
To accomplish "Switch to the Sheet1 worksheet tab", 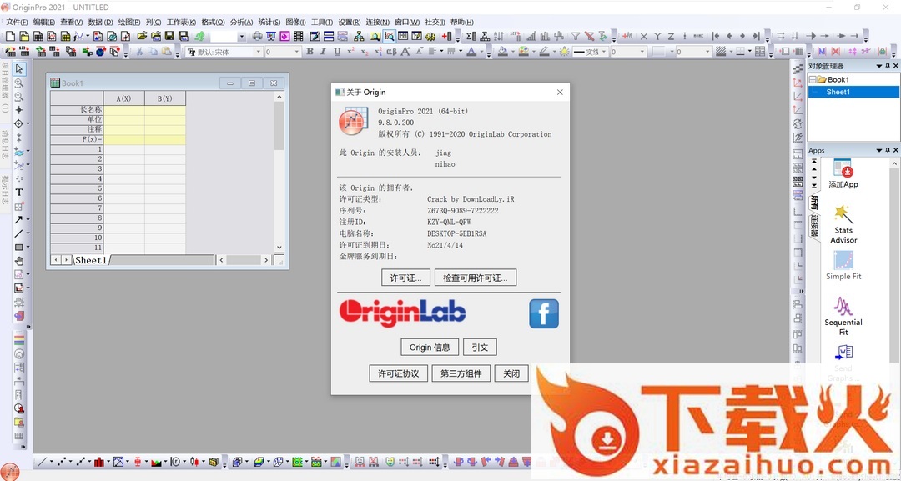I will (91, 260).
